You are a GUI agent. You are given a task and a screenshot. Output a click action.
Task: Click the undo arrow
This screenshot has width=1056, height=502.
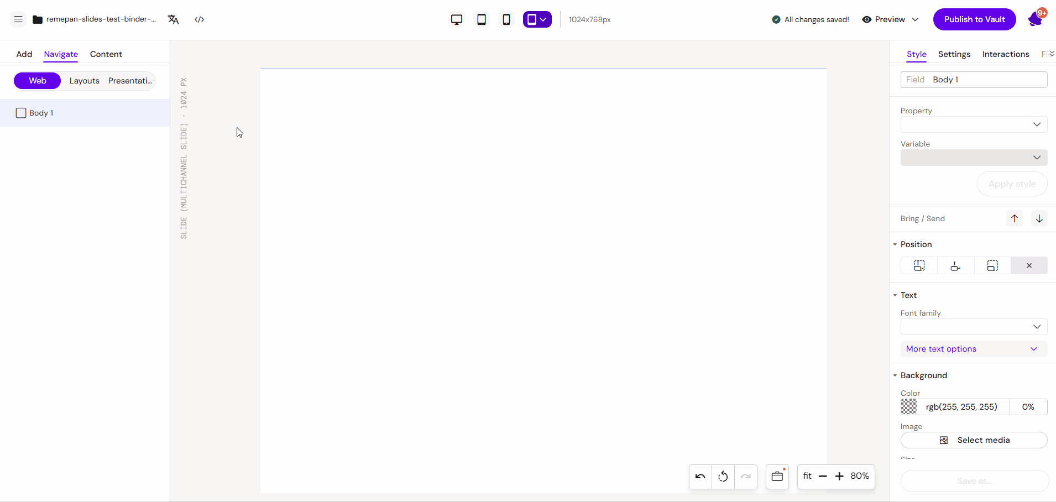click(x=700, y=477)
